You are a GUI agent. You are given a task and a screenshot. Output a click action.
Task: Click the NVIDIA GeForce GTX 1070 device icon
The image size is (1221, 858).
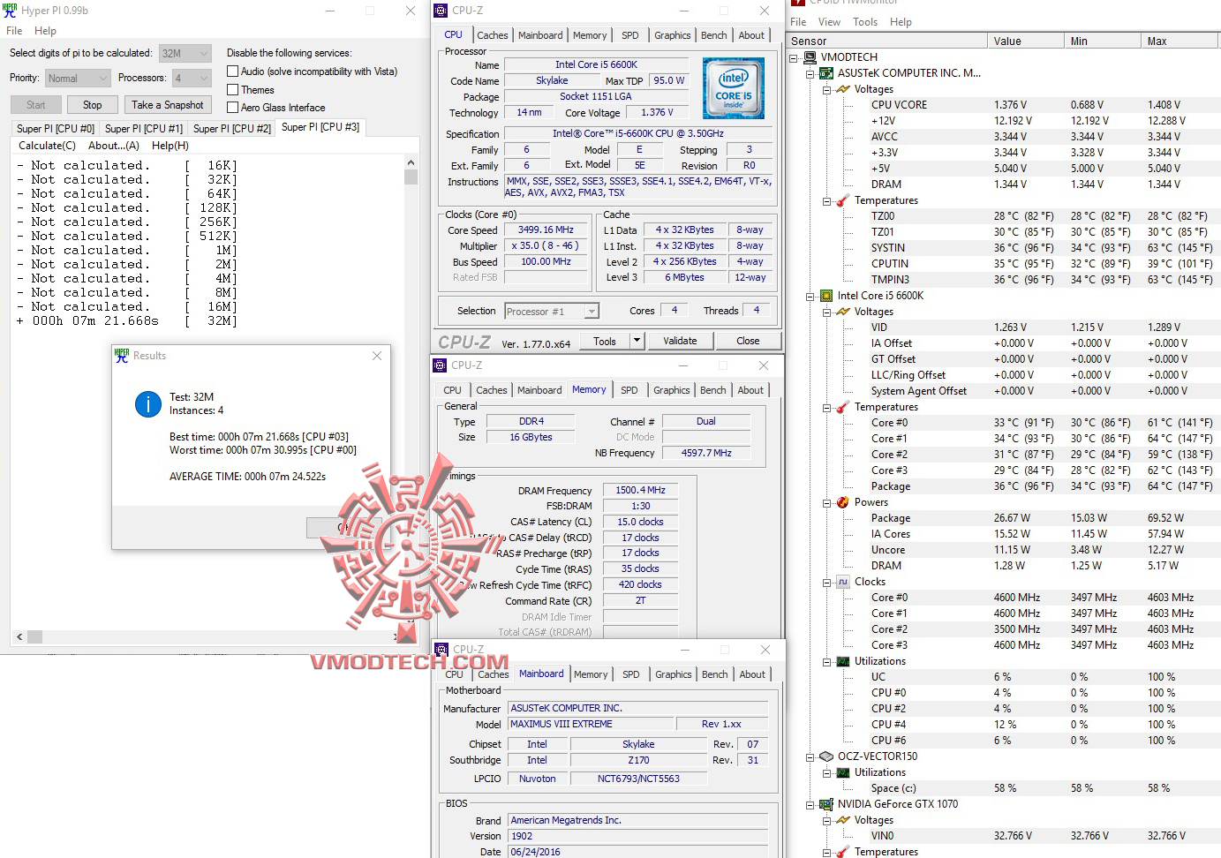point(825,804)
